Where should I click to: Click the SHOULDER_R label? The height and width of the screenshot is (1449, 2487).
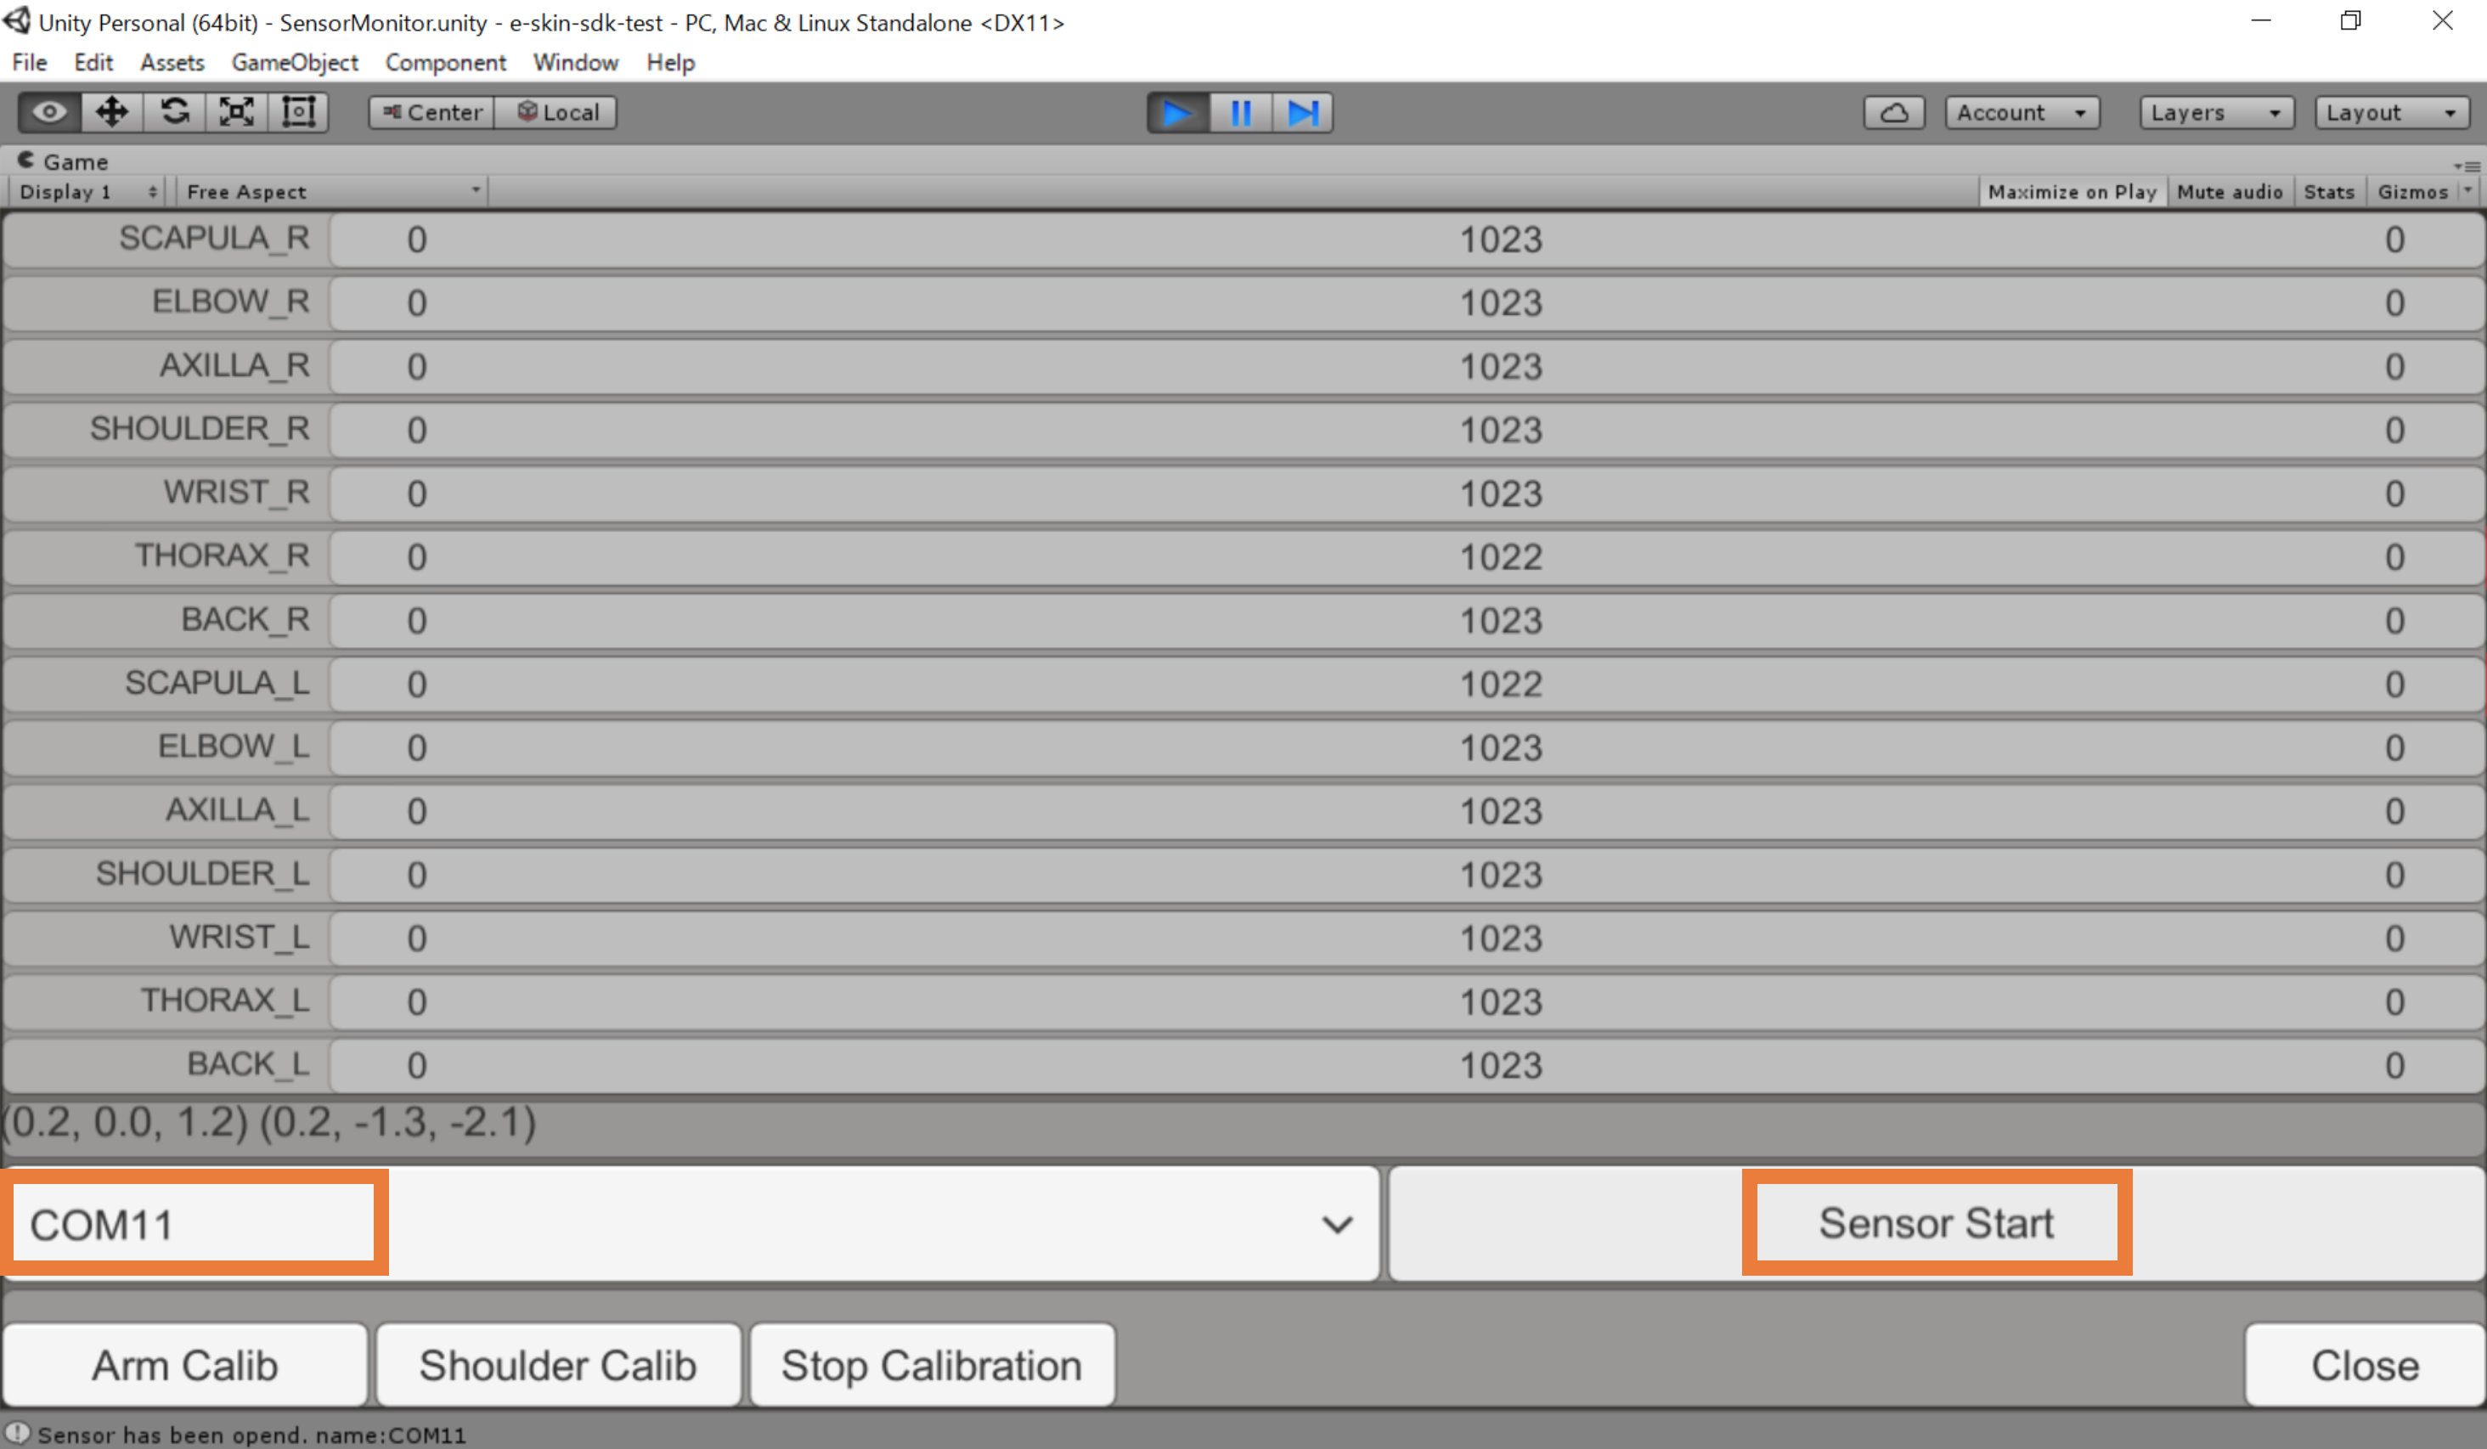point(200,430)
